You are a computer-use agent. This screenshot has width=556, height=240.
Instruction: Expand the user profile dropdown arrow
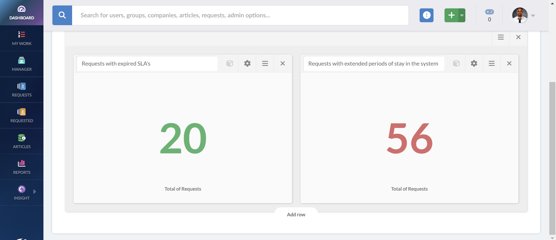[x=533, y=16]
